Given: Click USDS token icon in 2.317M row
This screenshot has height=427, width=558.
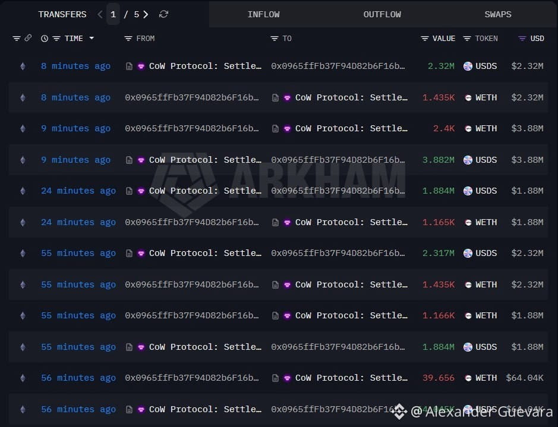Looking at the screenshot, I should (468, 253).
